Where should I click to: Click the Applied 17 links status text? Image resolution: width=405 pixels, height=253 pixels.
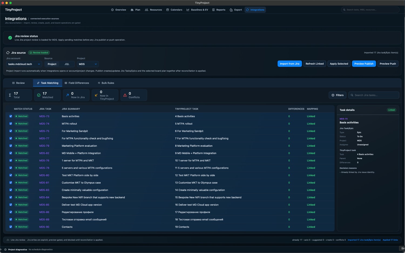click(390, 240)
